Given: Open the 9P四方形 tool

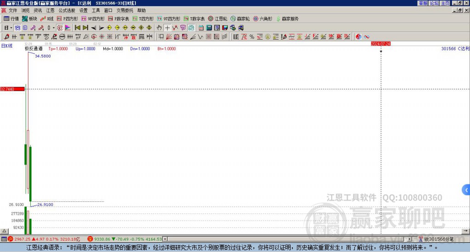Looking at the screenshot, I should click(93, 18).
